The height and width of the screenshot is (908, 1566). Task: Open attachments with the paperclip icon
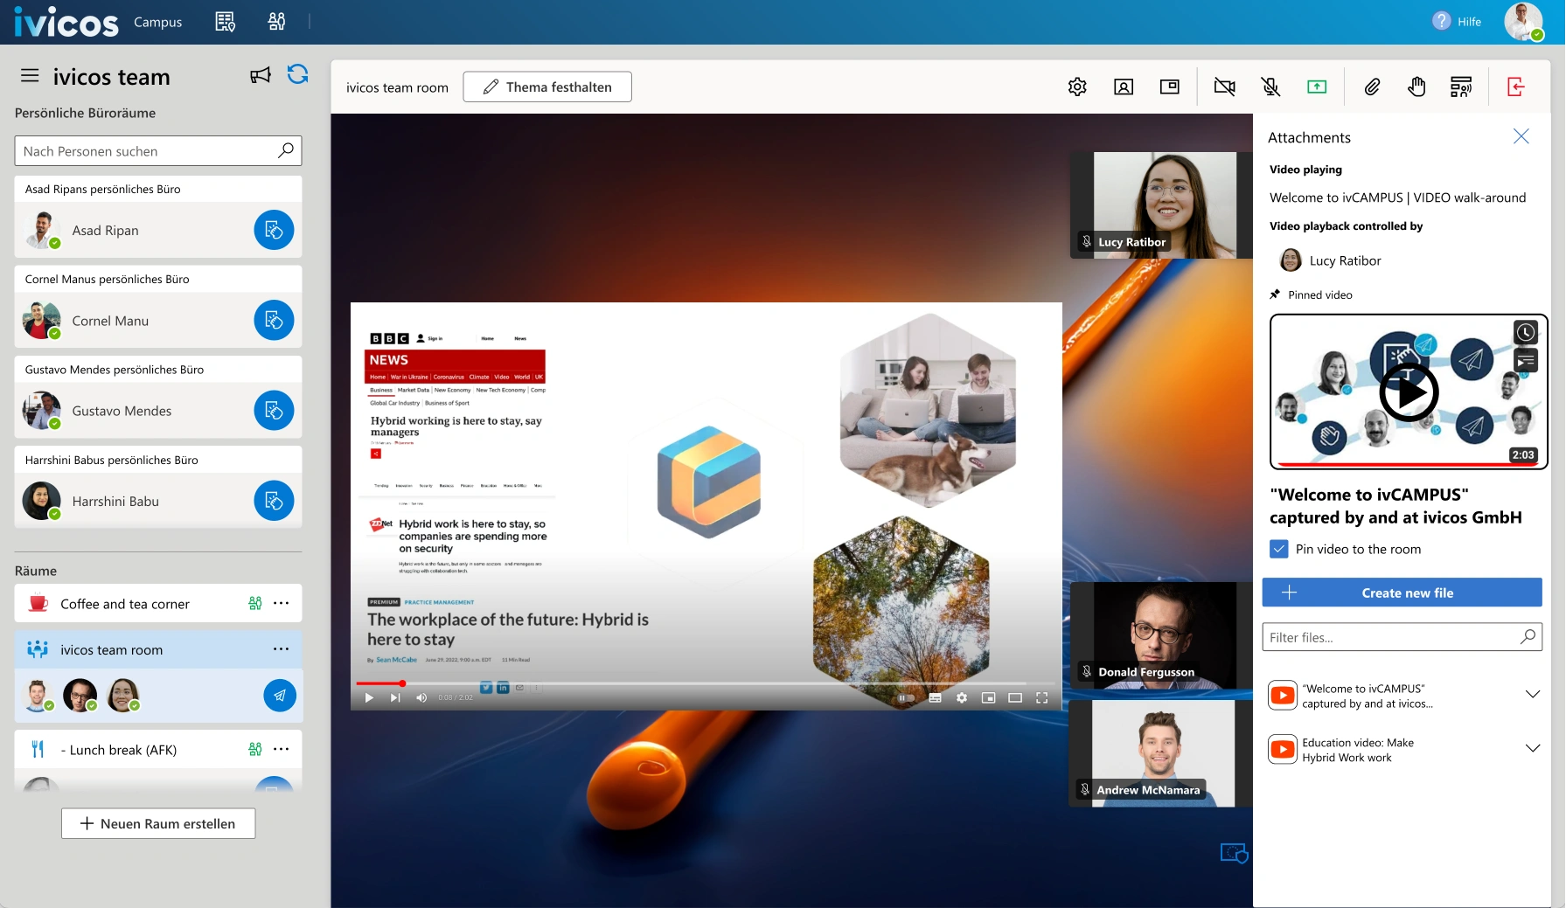click(1372, 87)
